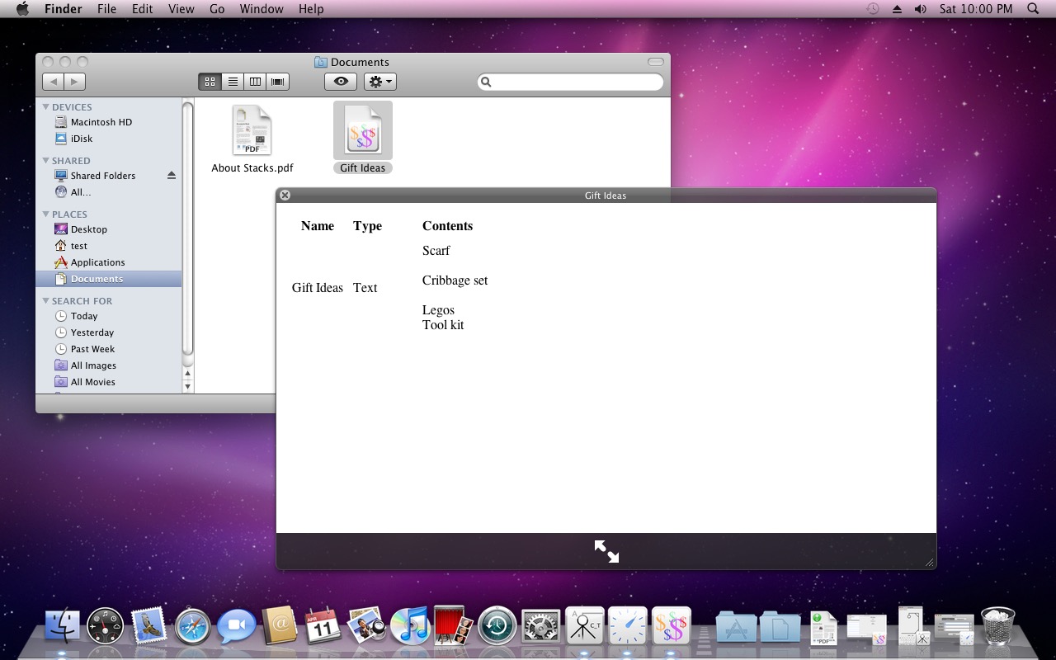Click the Spotlight magnifying glass icon
The height and width of the screenshot is (660, 1056).
[1033, 9]
